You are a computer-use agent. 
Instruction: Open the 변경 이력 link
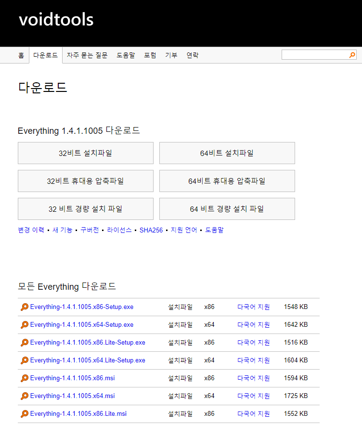pos(31,230)
